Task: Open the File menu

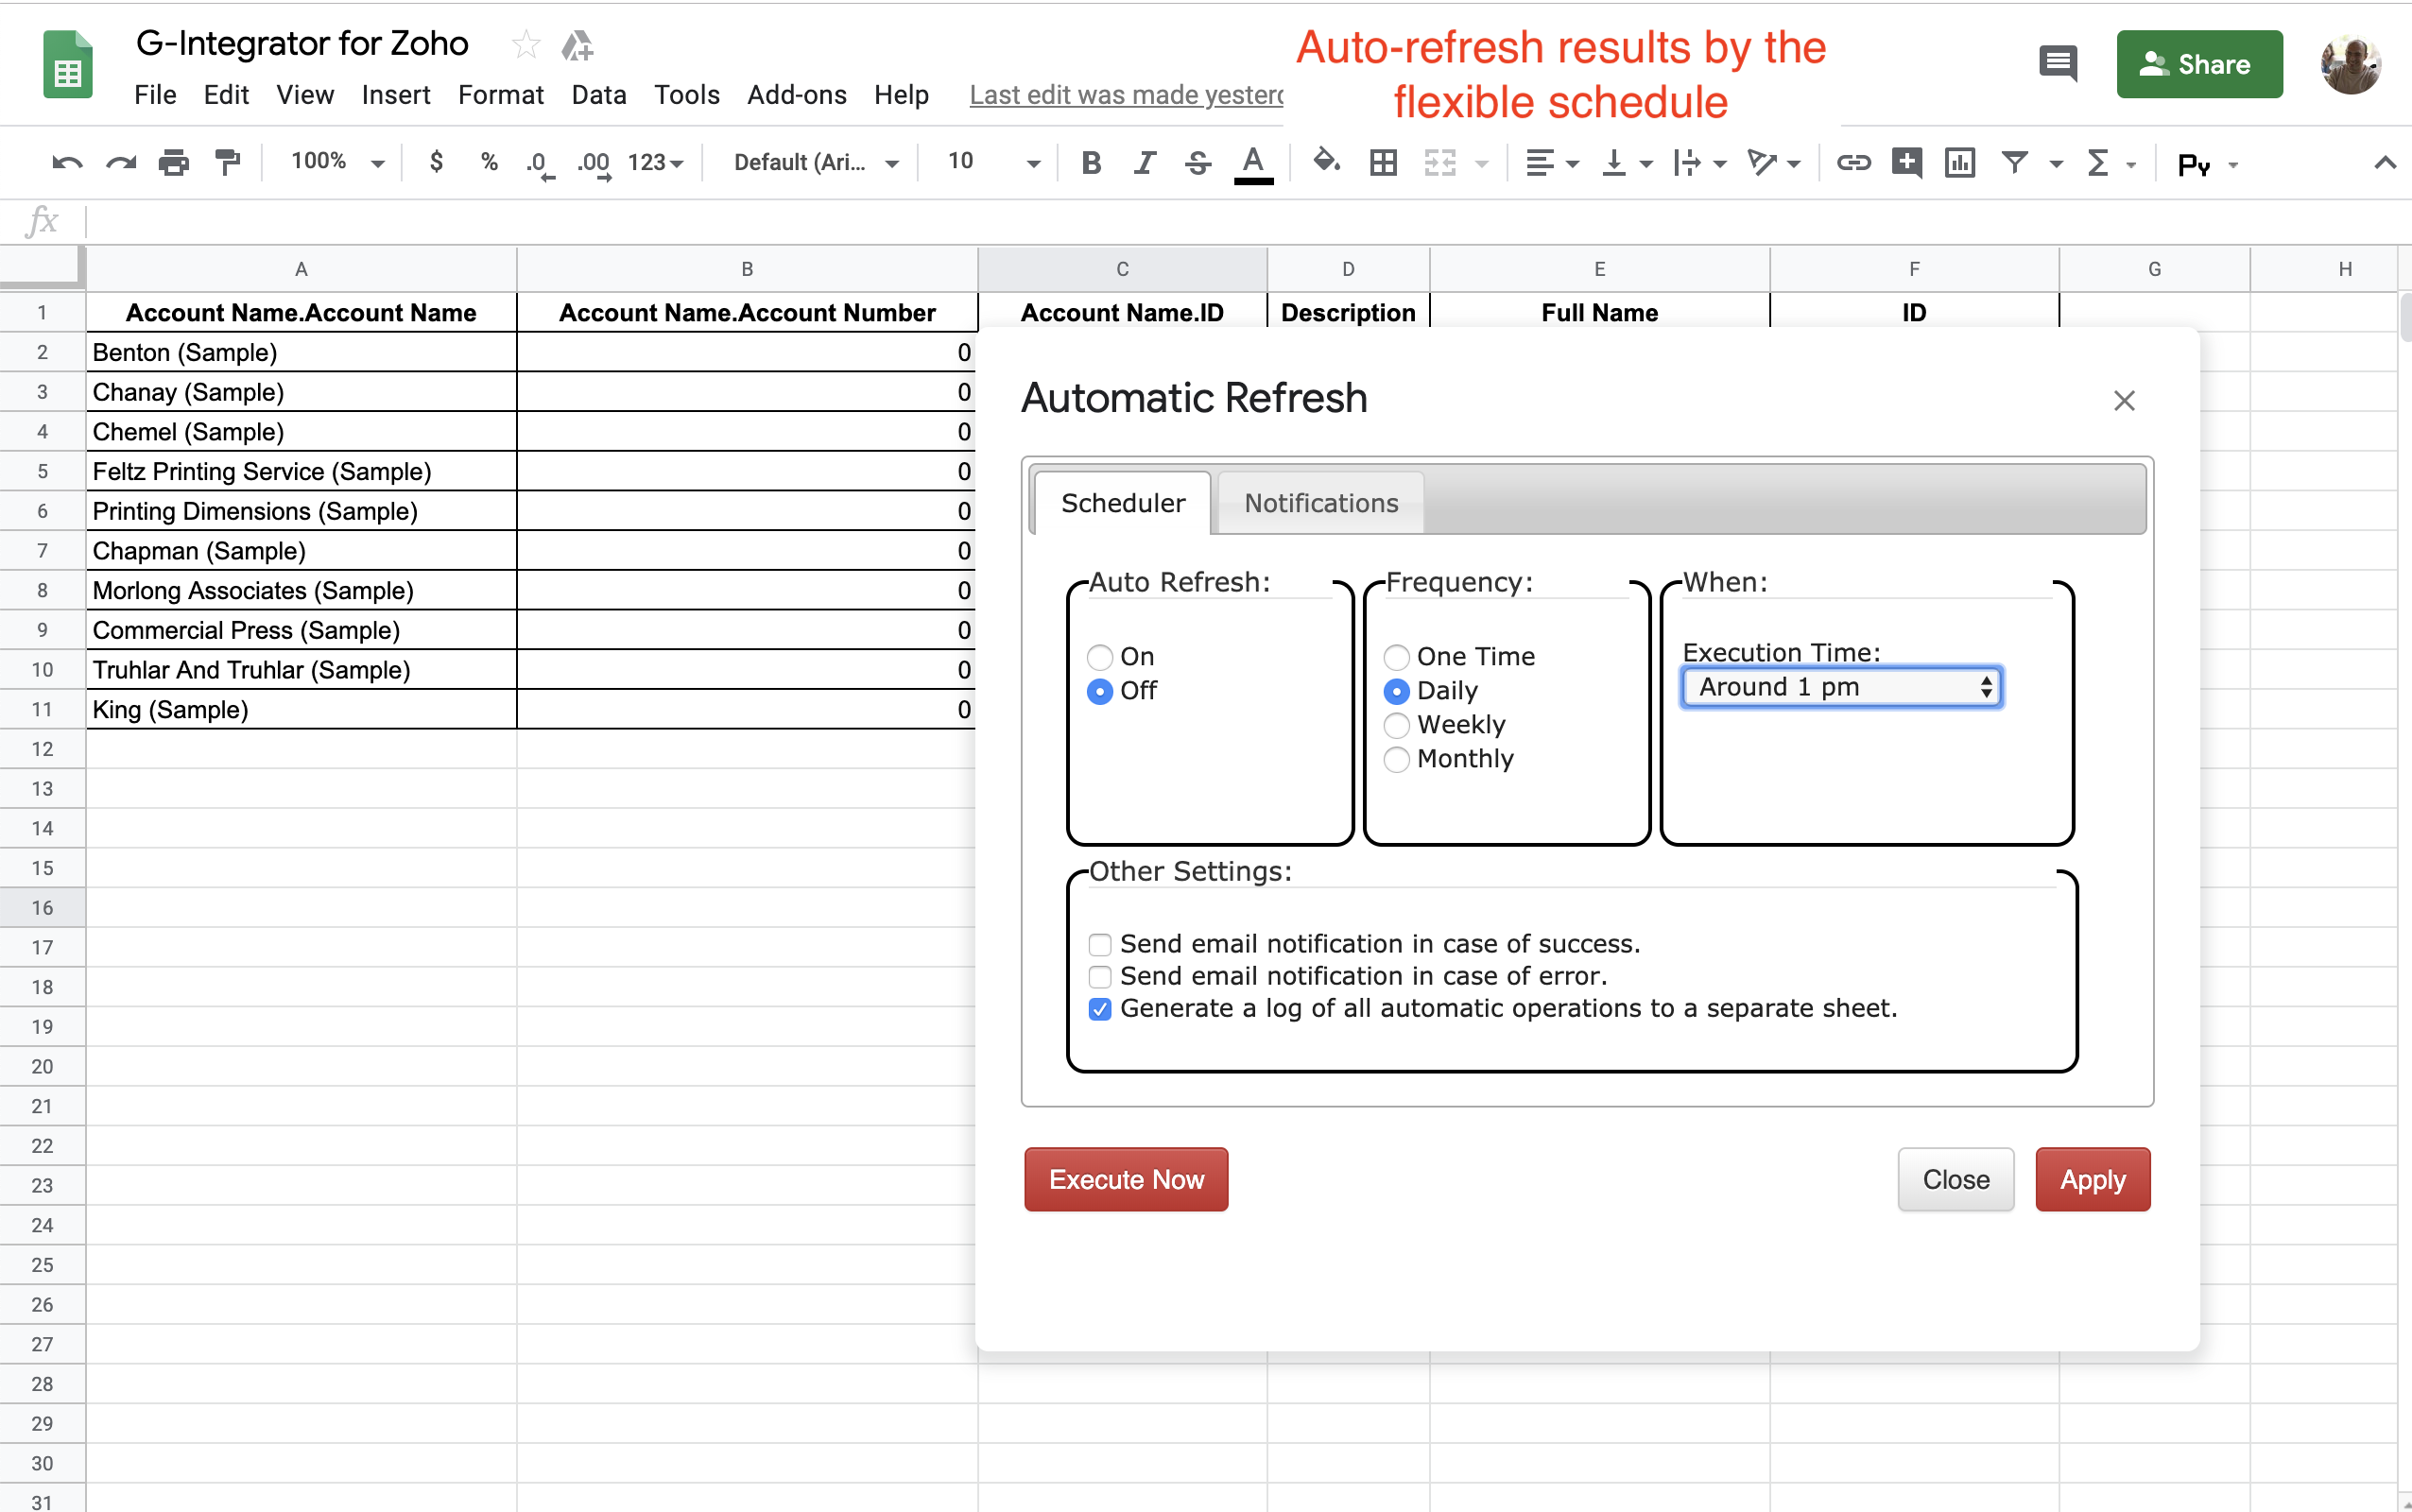Action: [155, 95]
